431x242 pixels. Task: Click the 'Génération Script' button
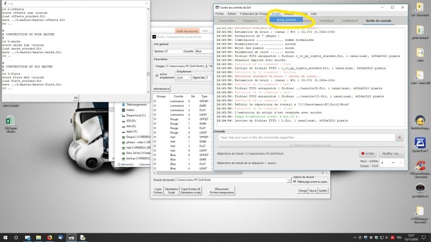click(x=171, y=191)
